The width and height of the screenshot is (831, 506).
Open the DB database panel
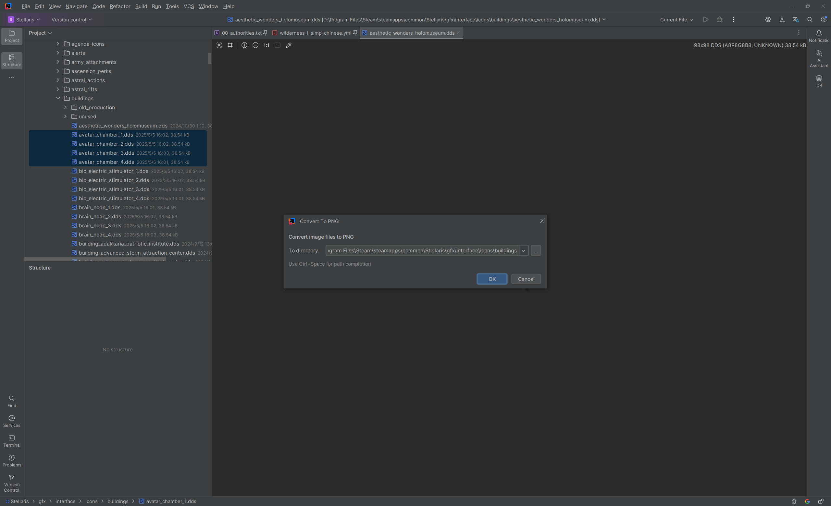[x=819, y=81]
